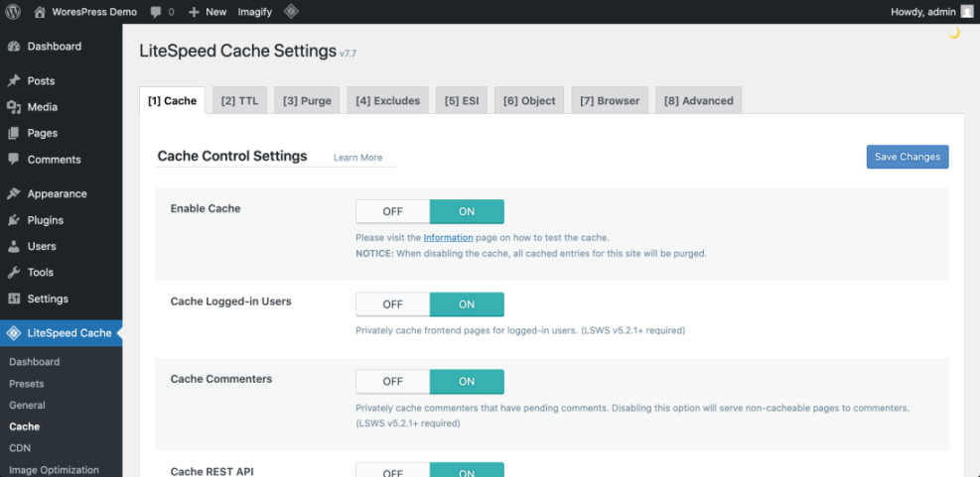The width and height of the screenshot is (980, 477).
Task: Open the Appearance menu item
Action: point(57,194)
